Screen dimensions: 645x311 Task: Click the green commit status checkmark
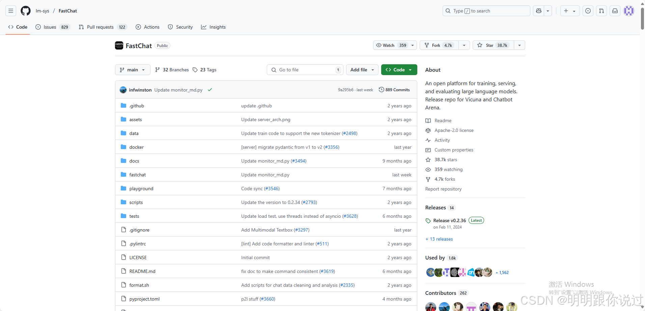click(210, 90)
